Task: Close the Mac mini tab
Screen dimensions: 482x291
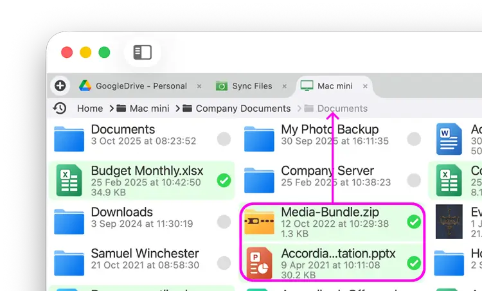Action: coord(366,86)
